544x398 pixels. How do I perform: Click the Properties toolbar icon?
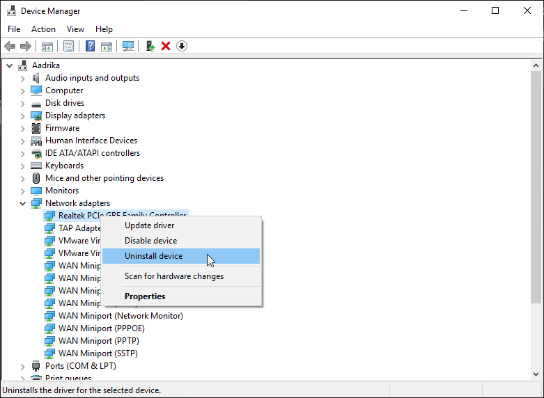click(x=68, y=46)
